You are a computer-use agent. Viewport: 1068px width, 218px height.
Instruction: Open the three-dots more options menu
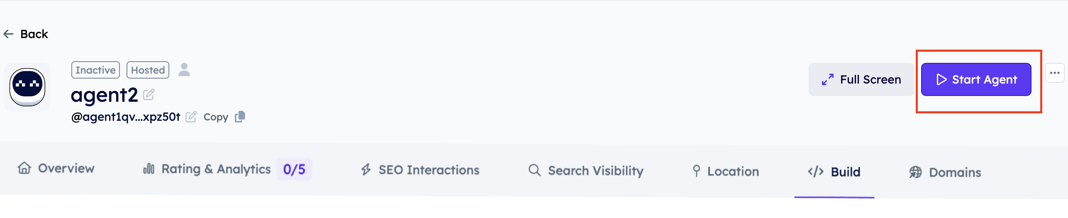point(1054,73)
